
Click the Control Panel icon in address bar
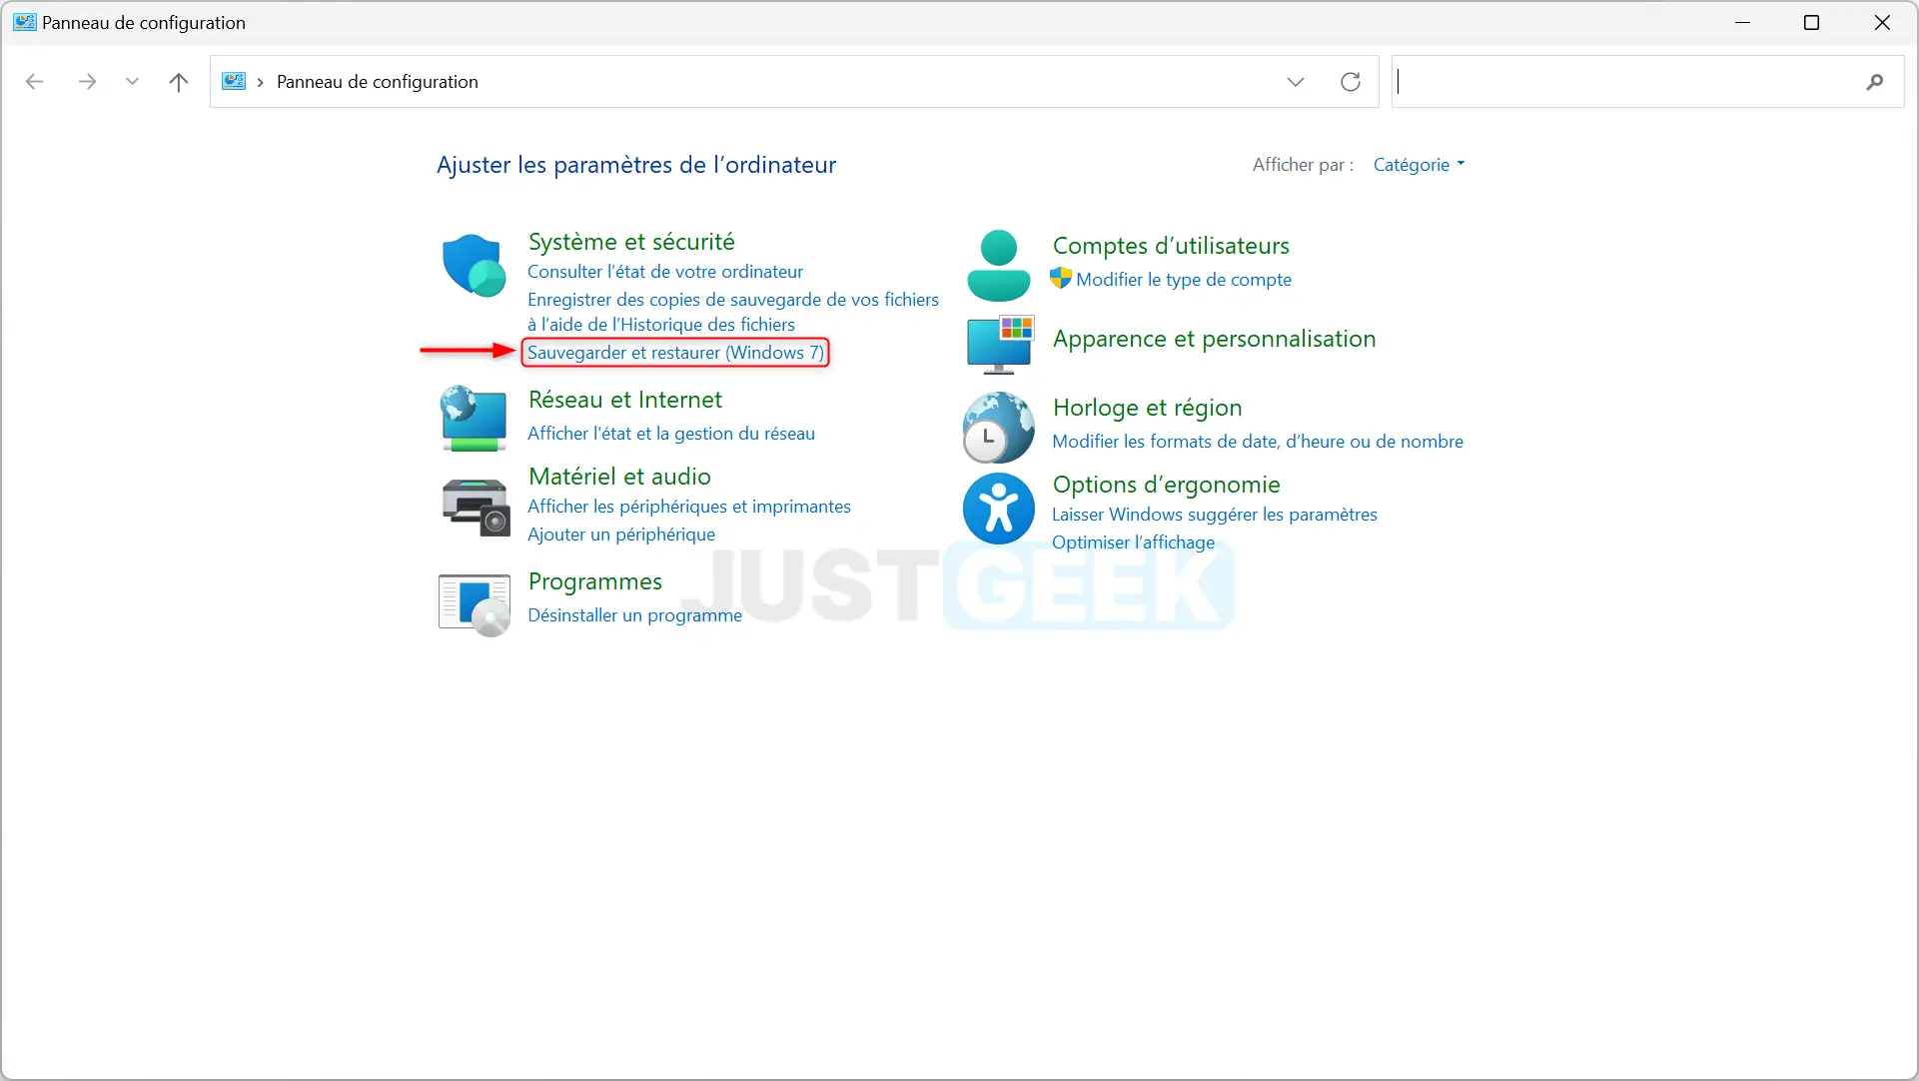pyautogui.click(x=234, y=81)
